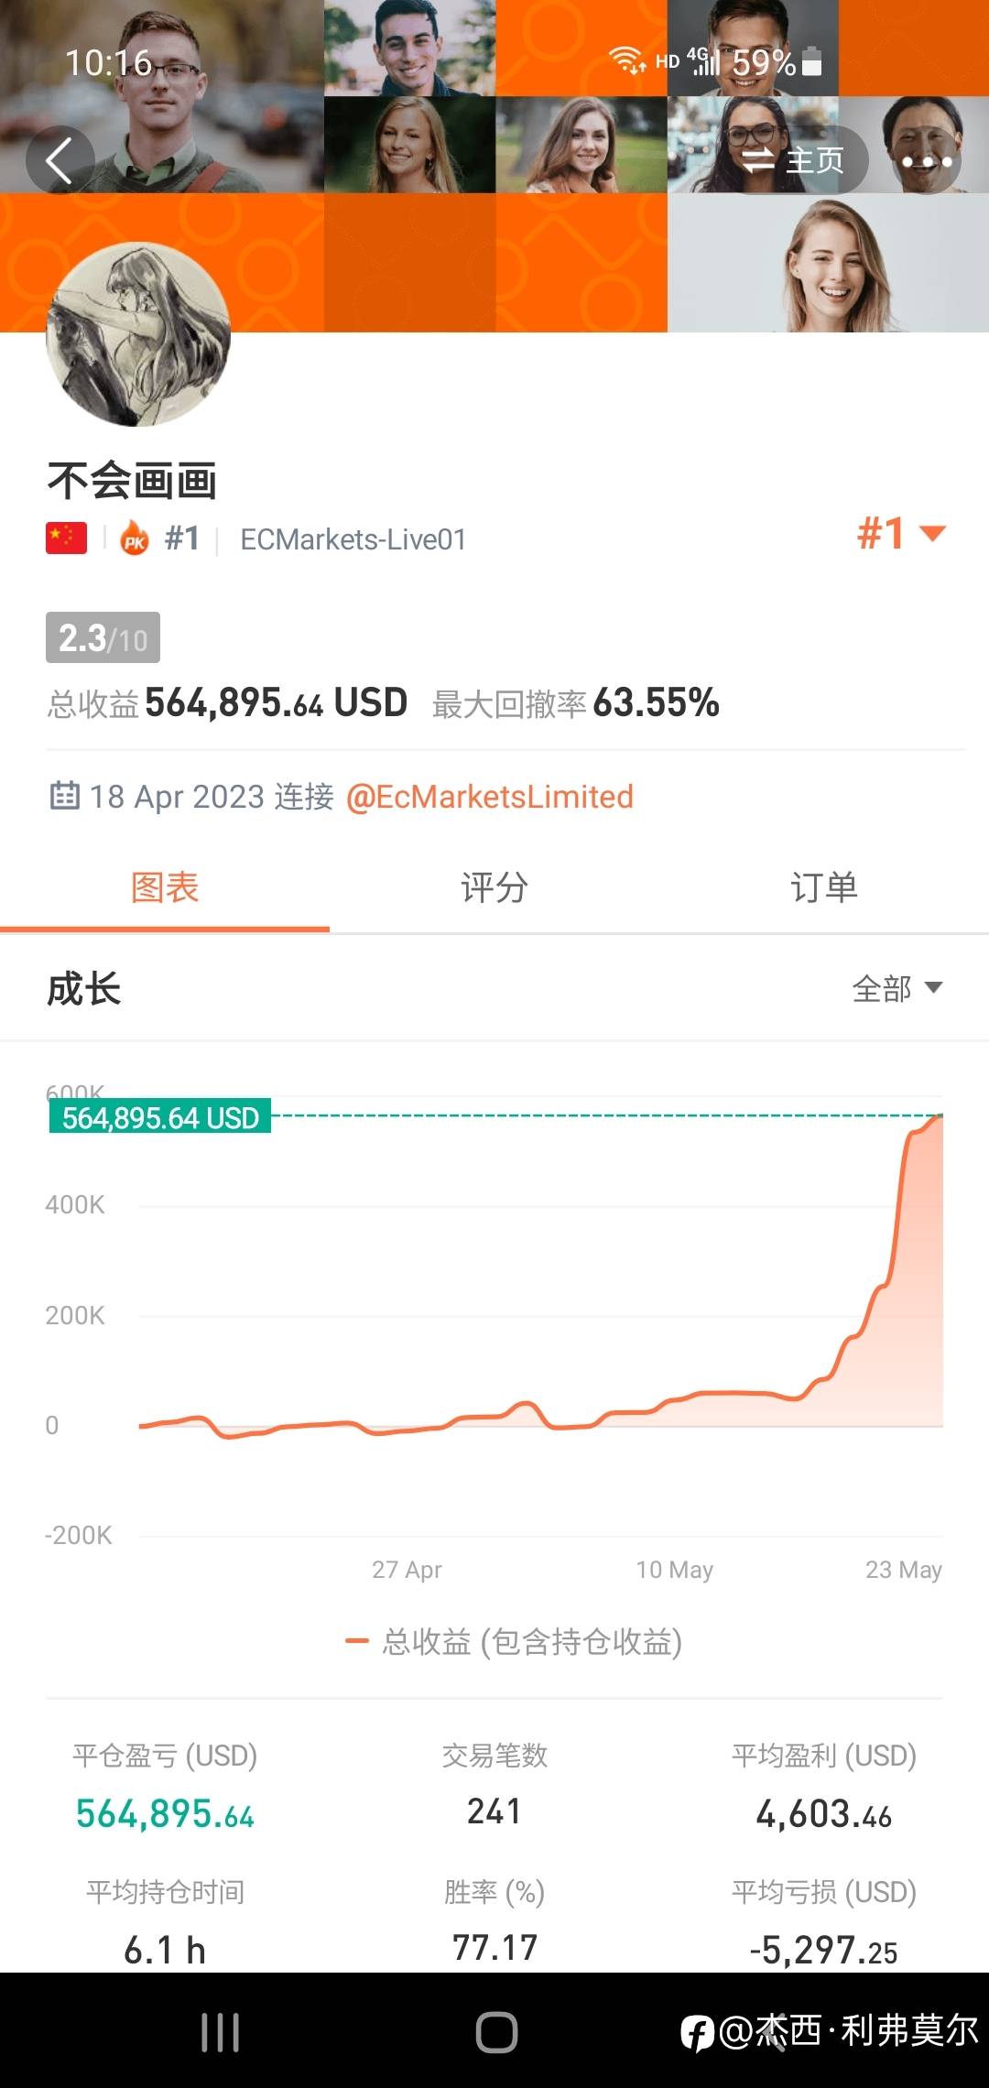The image size is (989, 2088).
Task: Open the @EcMarketsLimited broker link
Action: [489, 797]
